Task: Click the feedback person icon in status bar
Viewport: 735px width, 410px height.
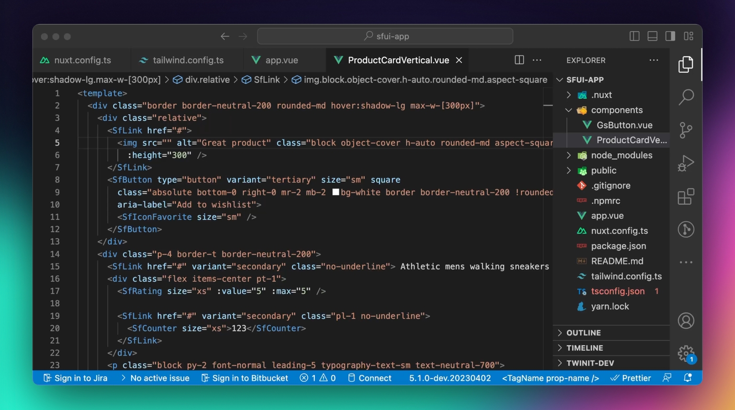Action: tap(667, 378)
